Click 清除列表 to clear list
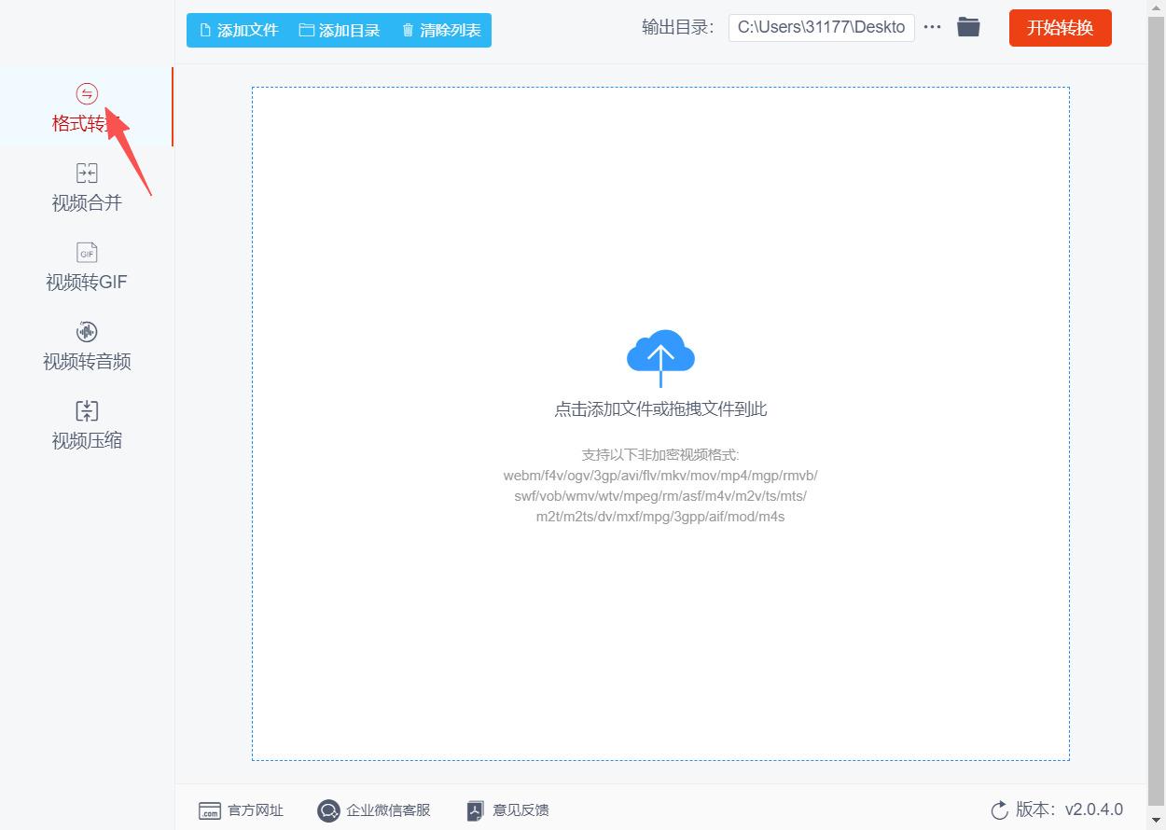This screenshot has height=830, width=1166. tap(441, 30)
